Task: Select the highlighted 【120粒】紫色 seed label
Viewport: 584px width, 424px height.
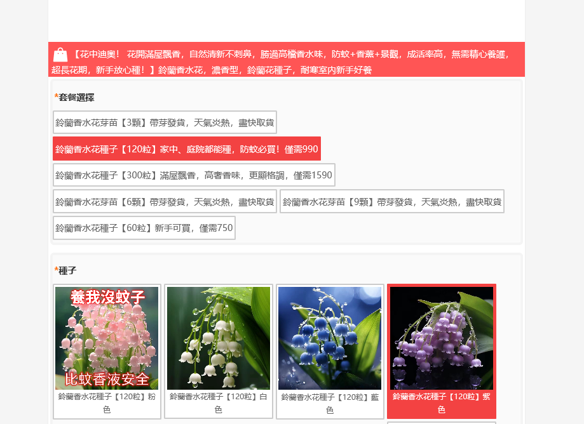Action: click(x=442, y=403)
